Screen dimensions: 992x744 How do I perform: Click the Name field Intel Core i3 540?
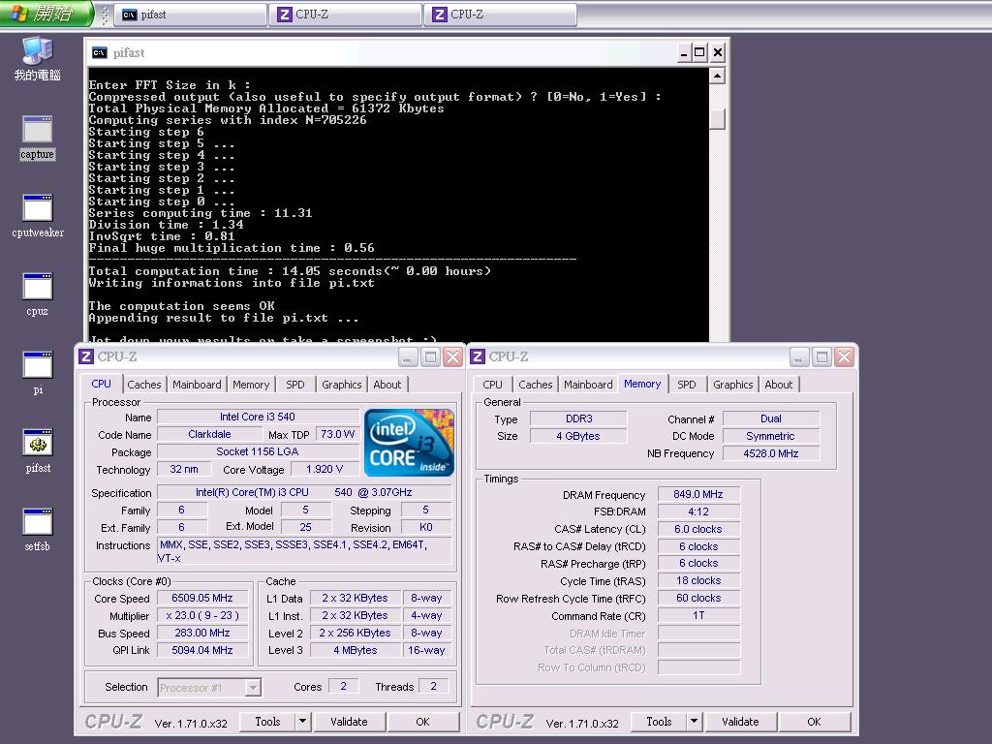258,417
